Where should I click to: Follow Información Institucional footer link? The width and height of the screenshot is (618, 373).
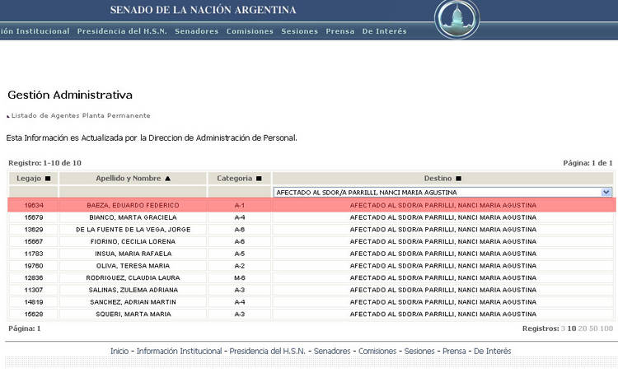point(179,351)
